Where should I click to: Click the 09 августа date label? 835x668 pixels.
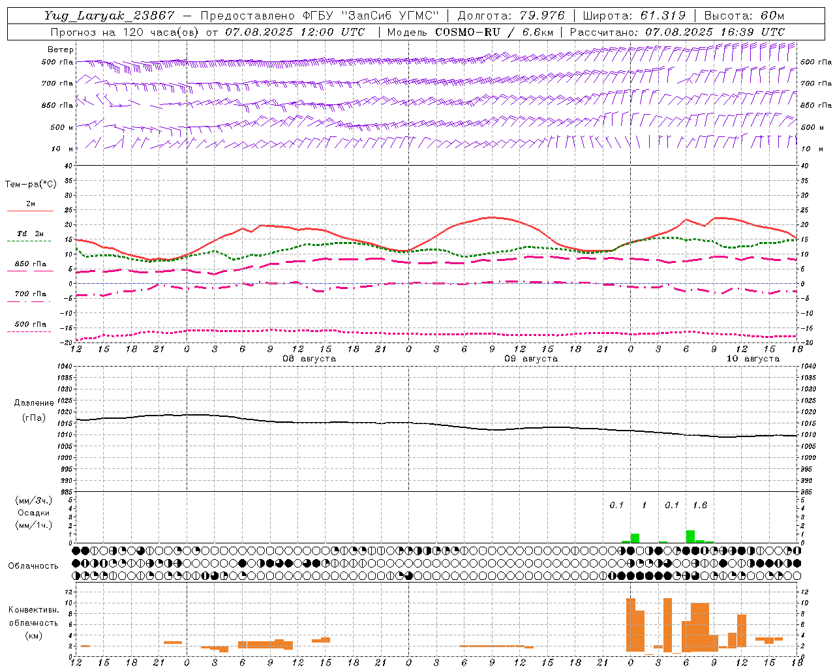pyautogui.click(x=531, y=359)
